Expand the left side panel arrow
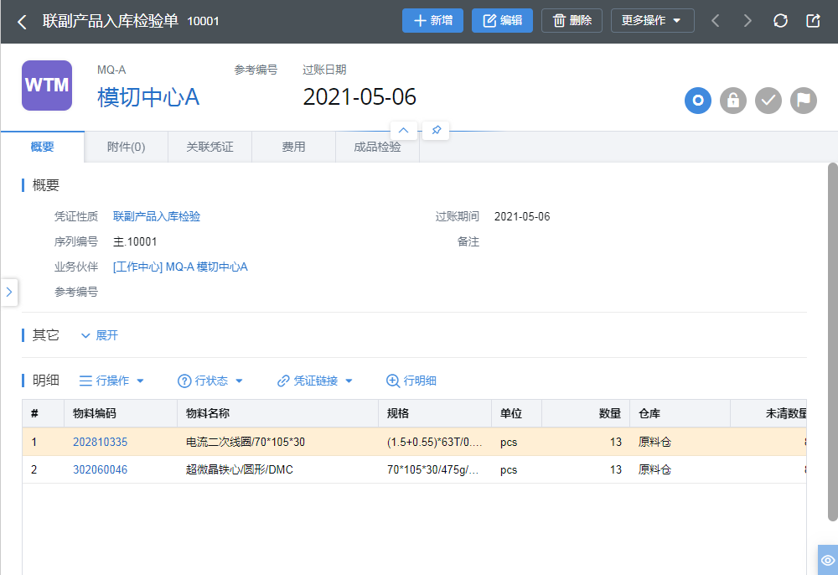 (x=9, y=292)
